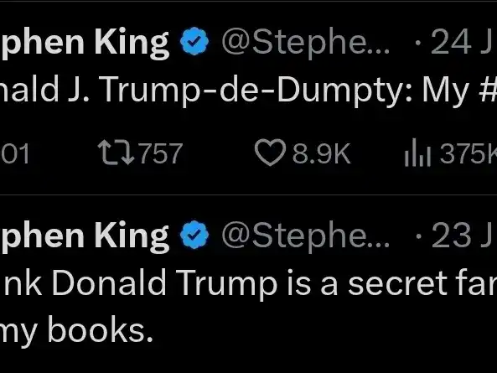Click verified badge on 24 J tweet
497x373 pixels.
194,42
